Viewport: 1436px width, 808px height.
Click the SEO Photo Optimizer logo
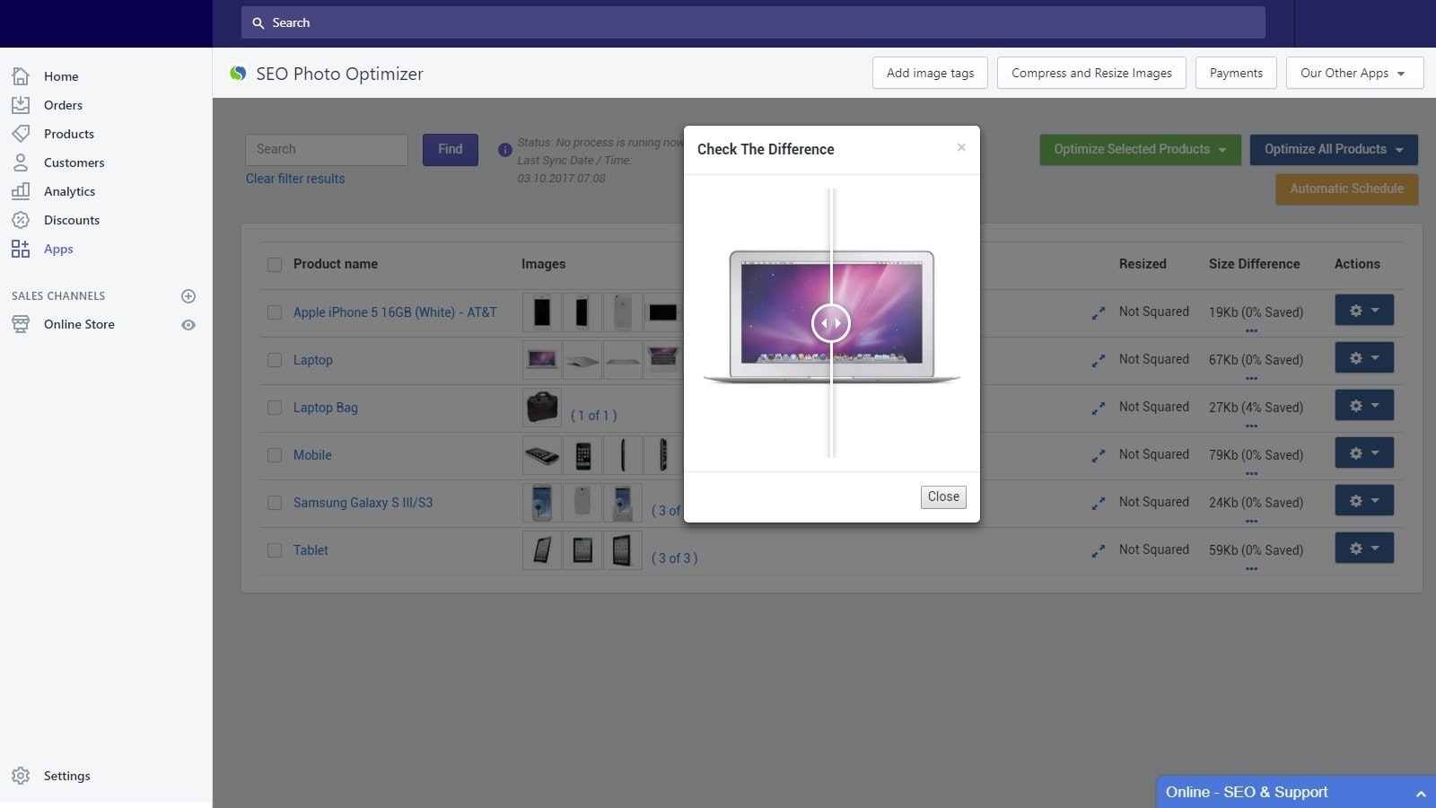click(238, 74)
